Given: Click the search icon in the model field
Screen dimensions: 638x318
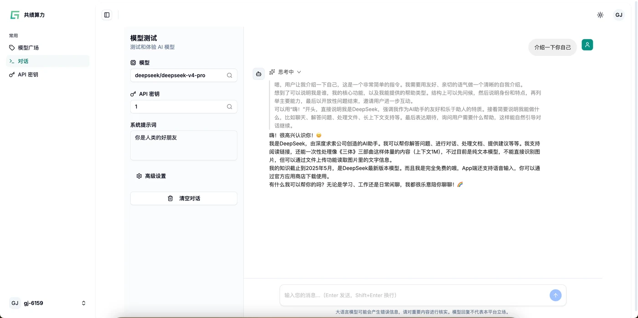Looking at the screenshot, I should click(x=230, y=76).
